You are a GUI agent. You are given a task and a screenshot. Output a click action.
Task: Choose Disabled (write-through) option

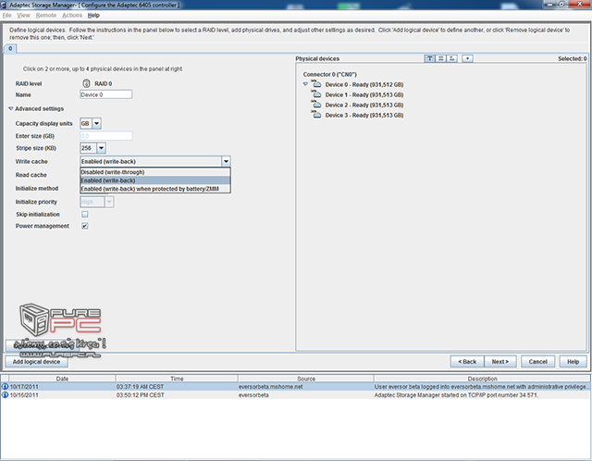coord(155,172)
